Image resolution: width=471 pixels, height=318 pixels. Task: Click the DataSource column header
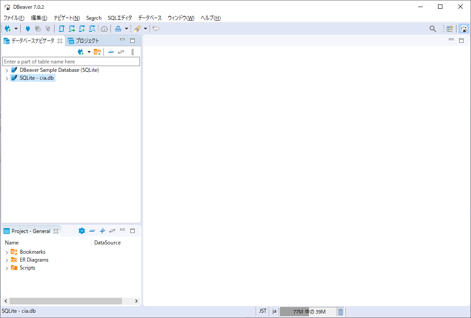point(107,243)
